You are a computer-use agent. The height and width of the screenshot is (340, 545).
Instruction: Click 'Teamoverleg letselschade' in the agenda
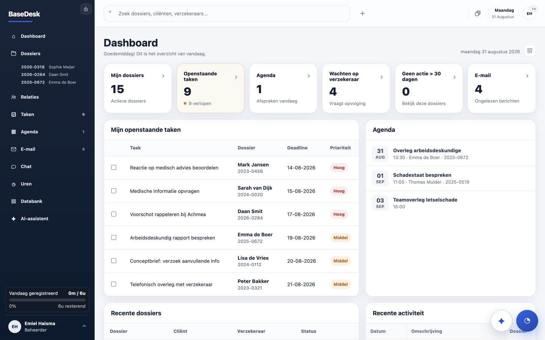click(425, 200)
